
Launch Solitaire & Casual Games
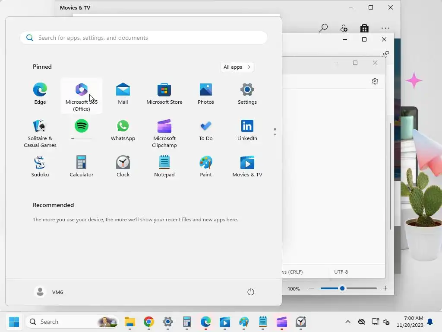coord(40,134)
